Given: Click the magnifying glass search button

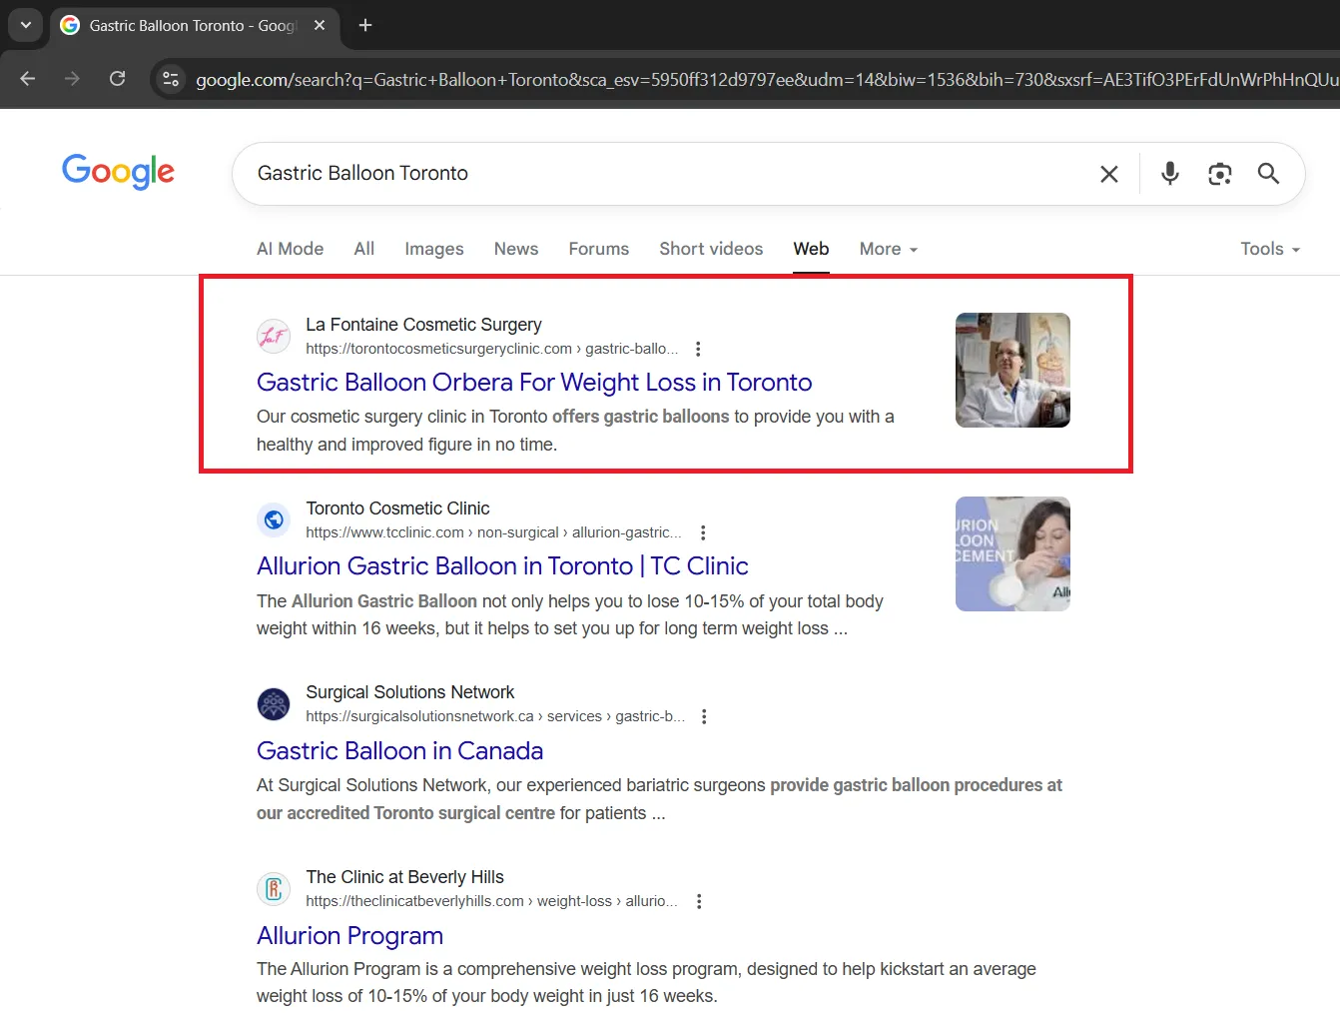Looking at the screenshot, I should pyautogui.click(x=1268, y=174).
